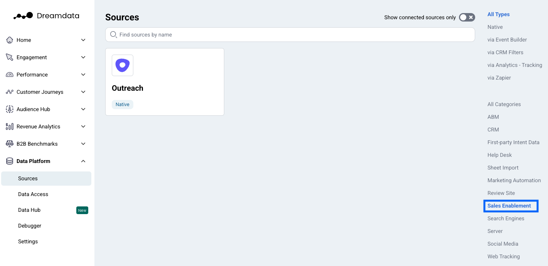Viewport: 548px width, 266px height.
Task: Select the Social Media category
Action: pos(503,244)
